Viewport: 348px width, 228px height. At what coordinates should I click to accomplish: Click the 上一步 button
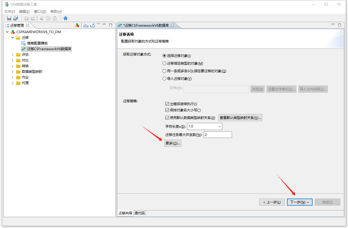(x=272, y=202)
